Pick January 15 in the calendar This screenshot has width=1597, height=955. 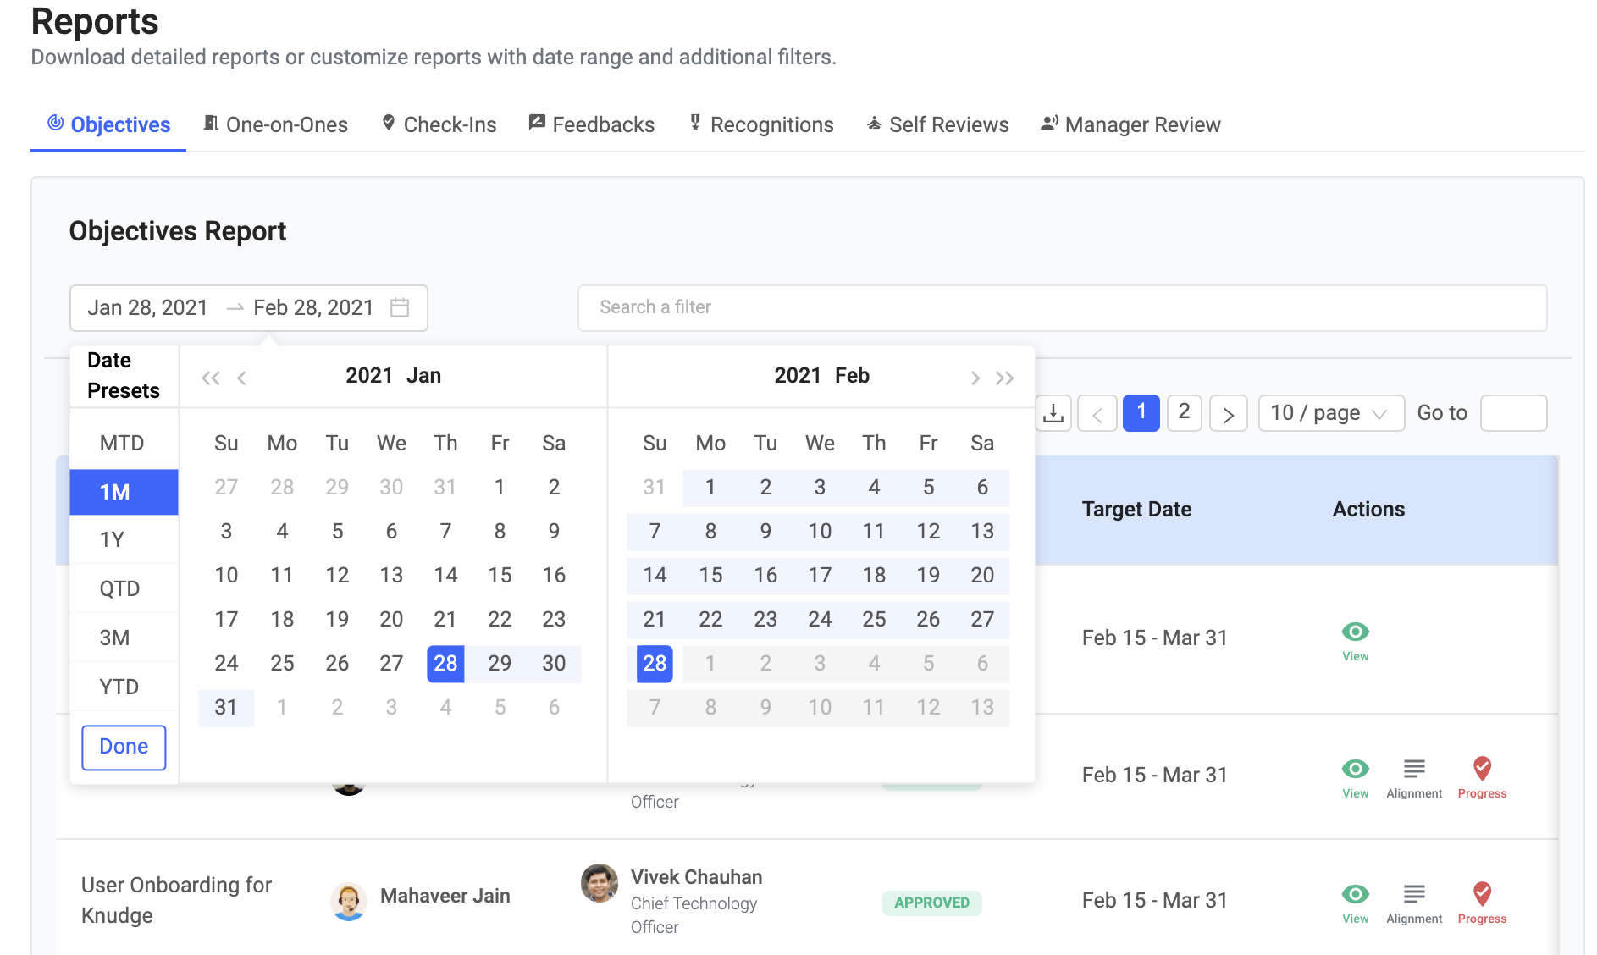coord(500,575)
